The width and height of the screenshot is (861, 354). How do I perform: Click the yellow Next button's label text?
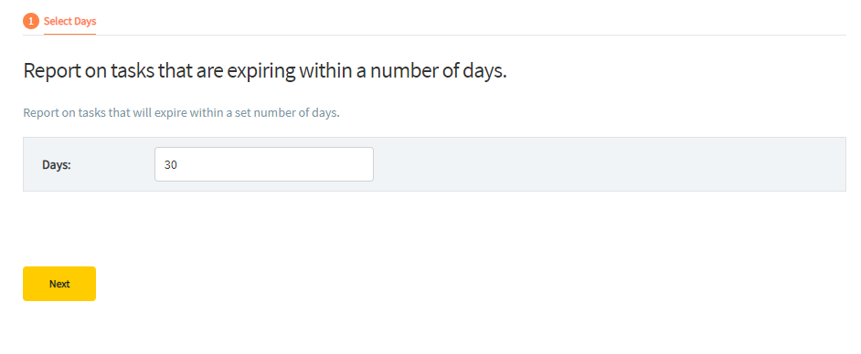[x=59, y=284]
